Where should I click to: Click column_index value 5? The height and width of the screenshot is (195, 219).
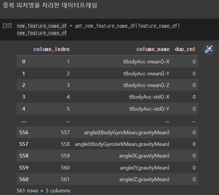click(x=68, y=109)
